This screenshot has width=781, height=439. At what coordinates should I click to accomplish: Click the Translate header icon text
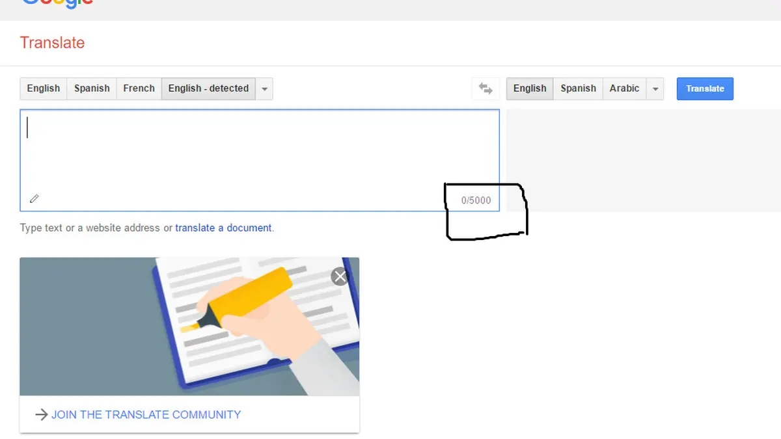(52, 43)
